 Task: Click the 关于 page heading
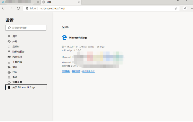65,28
